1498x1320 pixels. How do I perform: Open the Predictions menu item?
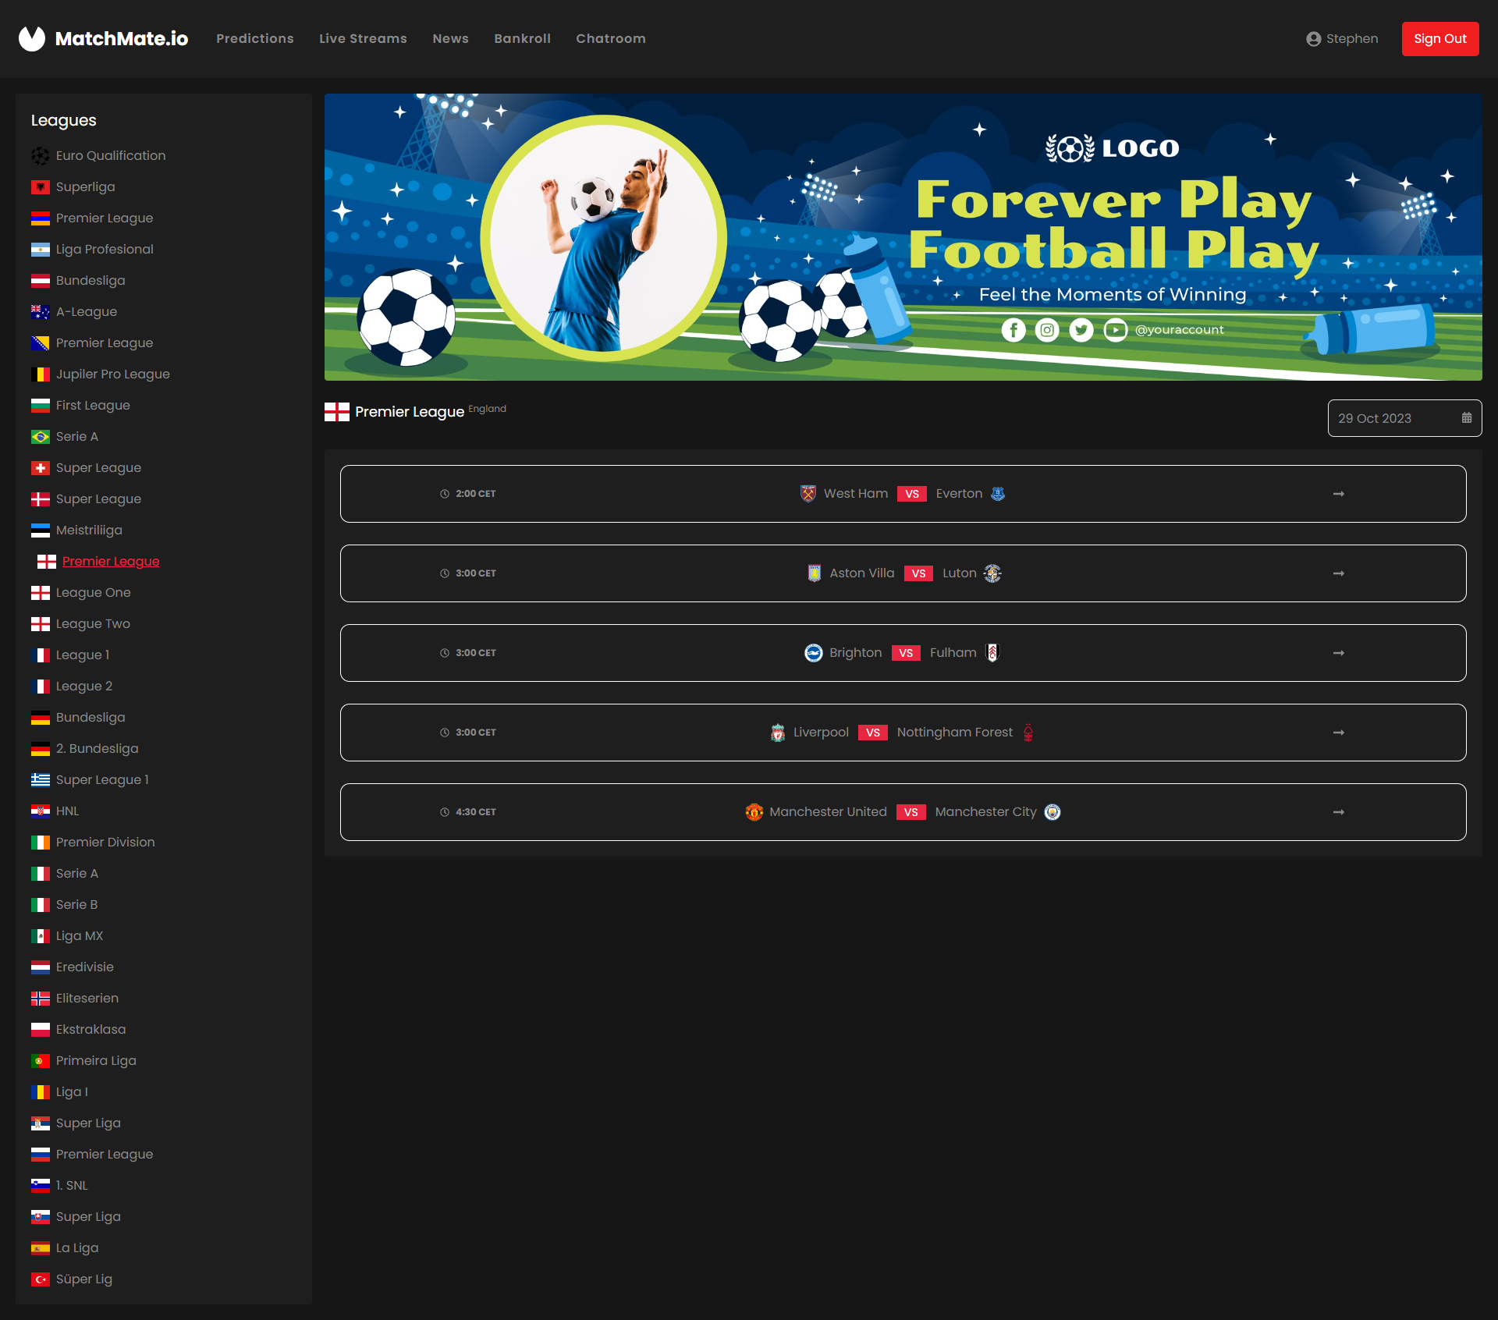click(x=254, y=39)
